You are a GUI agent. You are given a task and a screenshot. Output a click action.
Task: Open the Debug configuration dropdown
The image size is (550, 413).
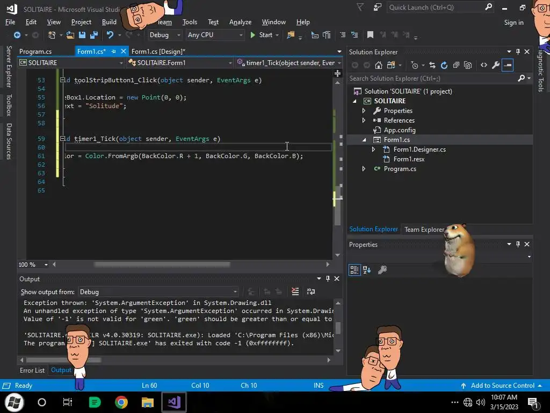point(164,35)
